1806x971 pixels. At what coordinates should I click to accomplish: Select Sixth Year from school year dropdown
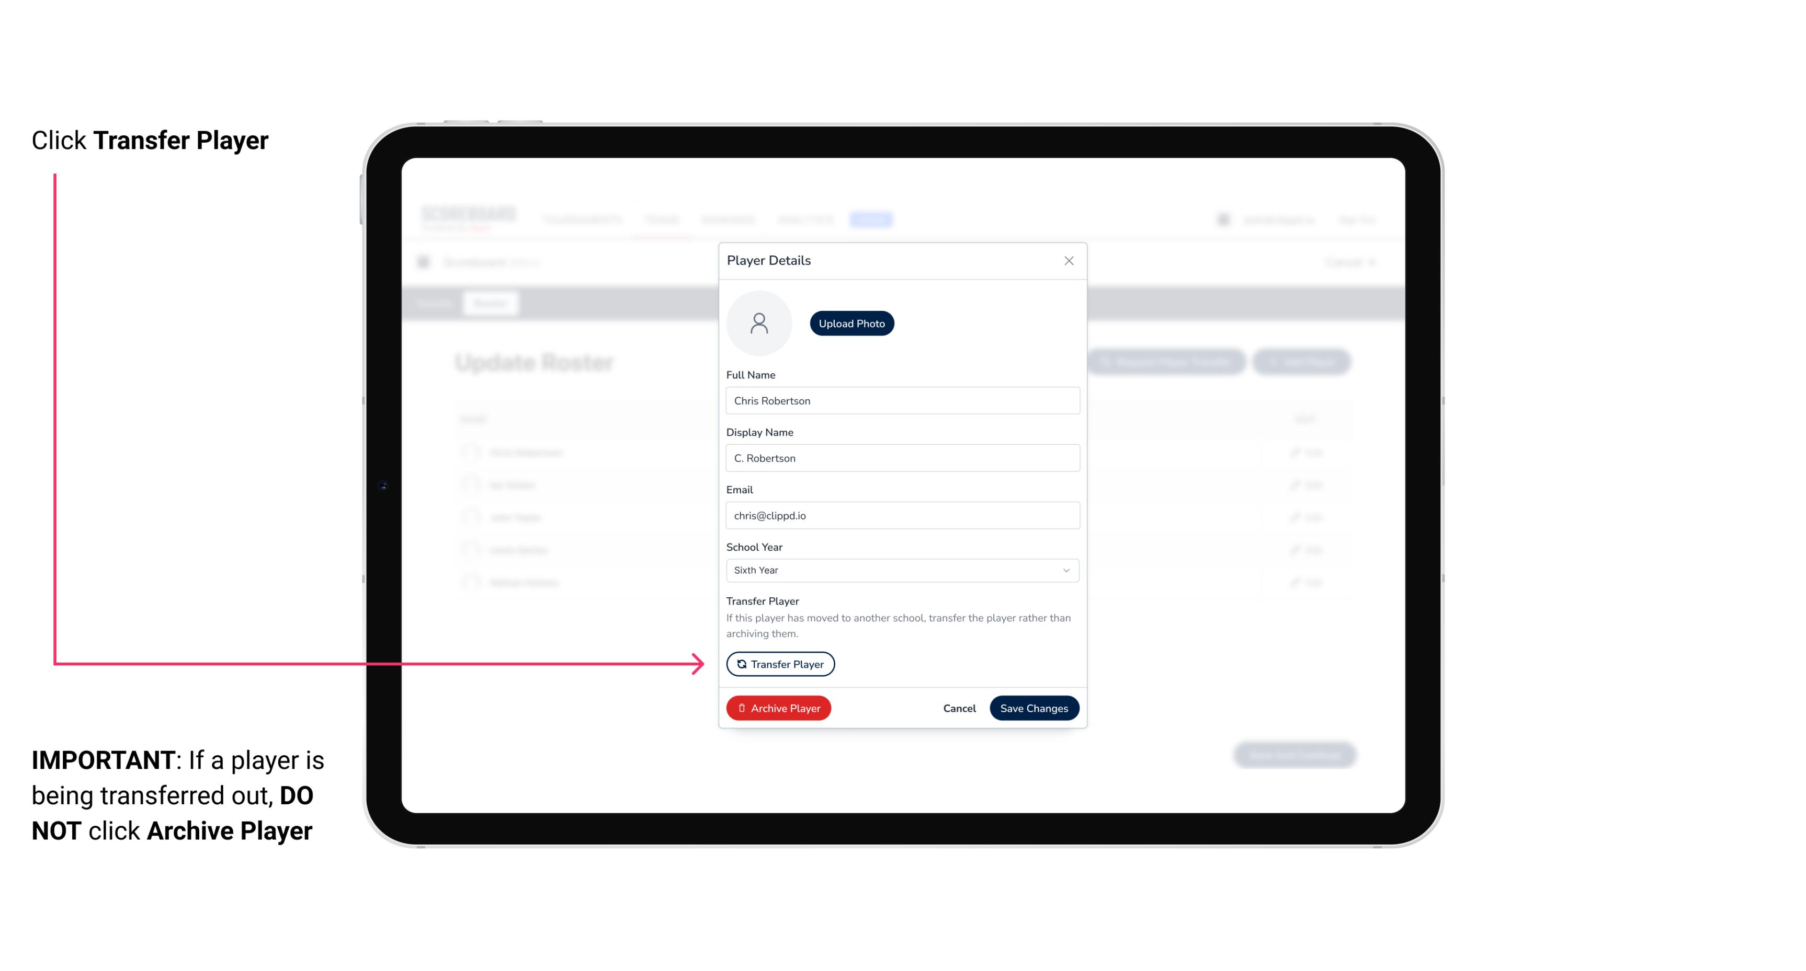(900, 569)
